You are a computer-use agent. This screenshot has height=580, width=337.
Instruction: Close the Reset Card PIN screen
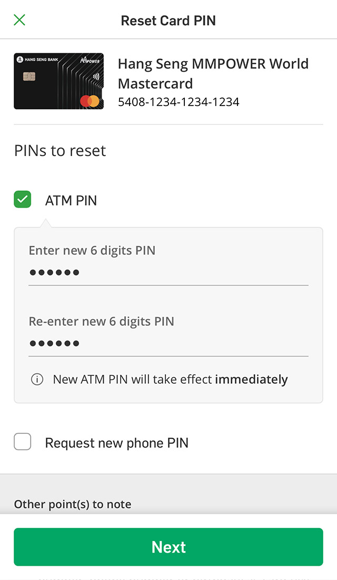click(x=19, y=20)
